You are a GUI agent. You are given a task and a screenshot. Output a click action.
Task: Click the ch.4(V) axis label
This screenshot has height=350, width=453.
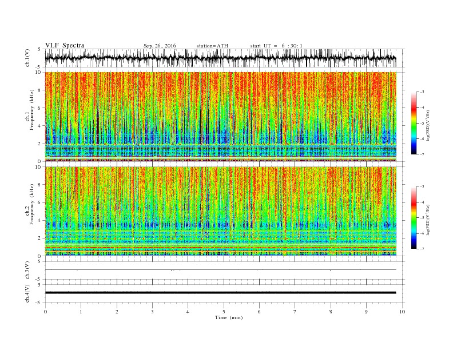click(27, 293)
